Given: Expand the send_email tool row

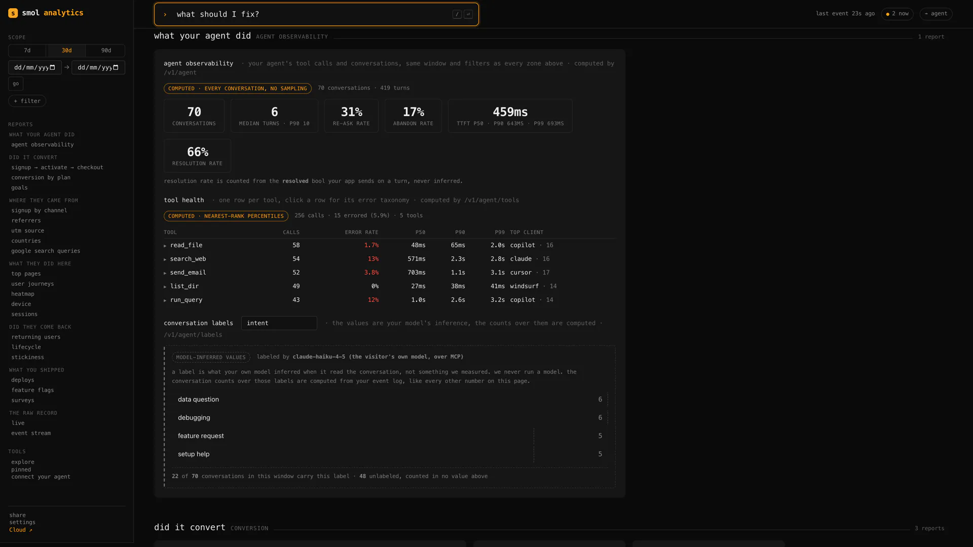Looking at the screenshot, I should pos(389,272).
